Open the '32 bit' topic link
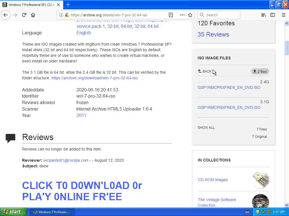289x216 pixels. click(x=140, y=26)
